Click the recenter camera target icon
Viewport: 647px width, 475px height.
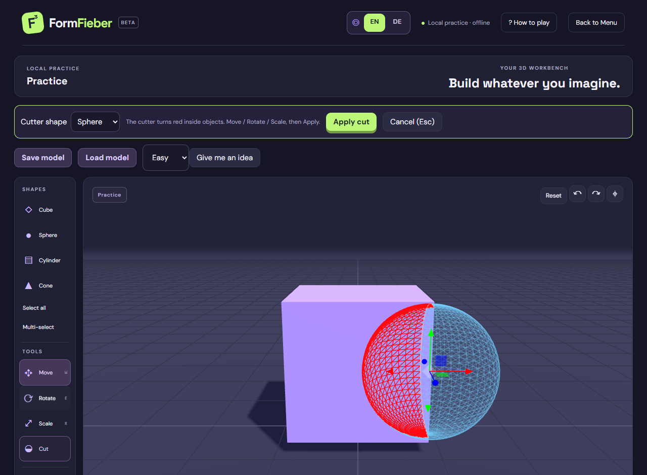(x=615, y=194)
